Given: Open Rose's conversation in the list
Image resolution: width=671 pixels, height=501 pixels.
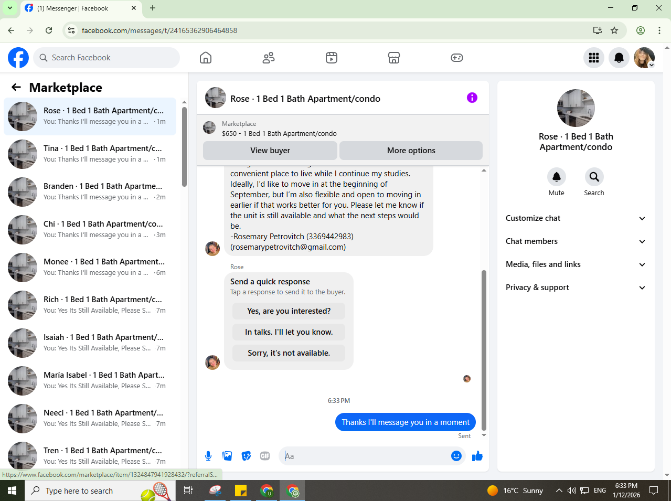Looking at the screenshot, I should click(90, 116).
